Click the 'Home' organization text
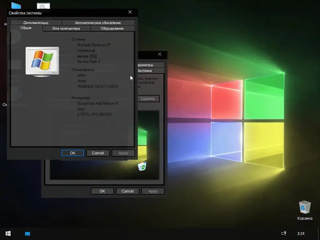Image resolution: width=320 pixels, height=240 pixels. pos(82,81)
